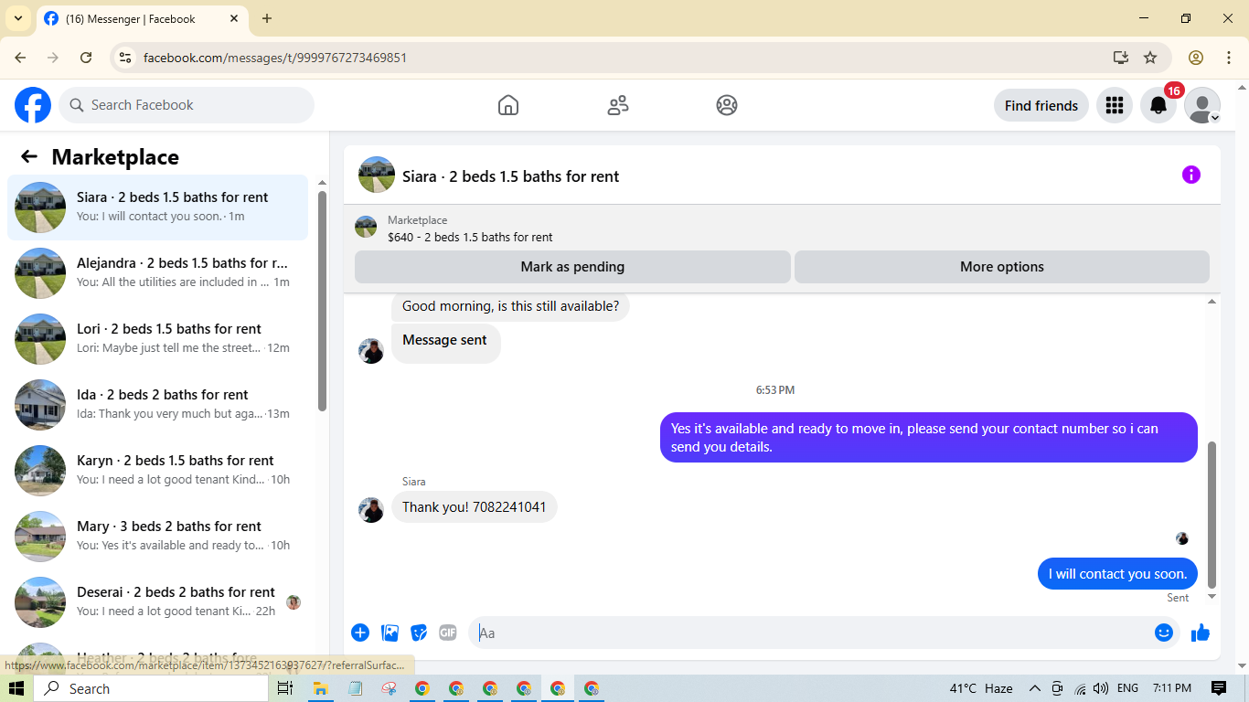1249x702 pixels.
Task: Click the More options button
Action: tap(1002, 267)
